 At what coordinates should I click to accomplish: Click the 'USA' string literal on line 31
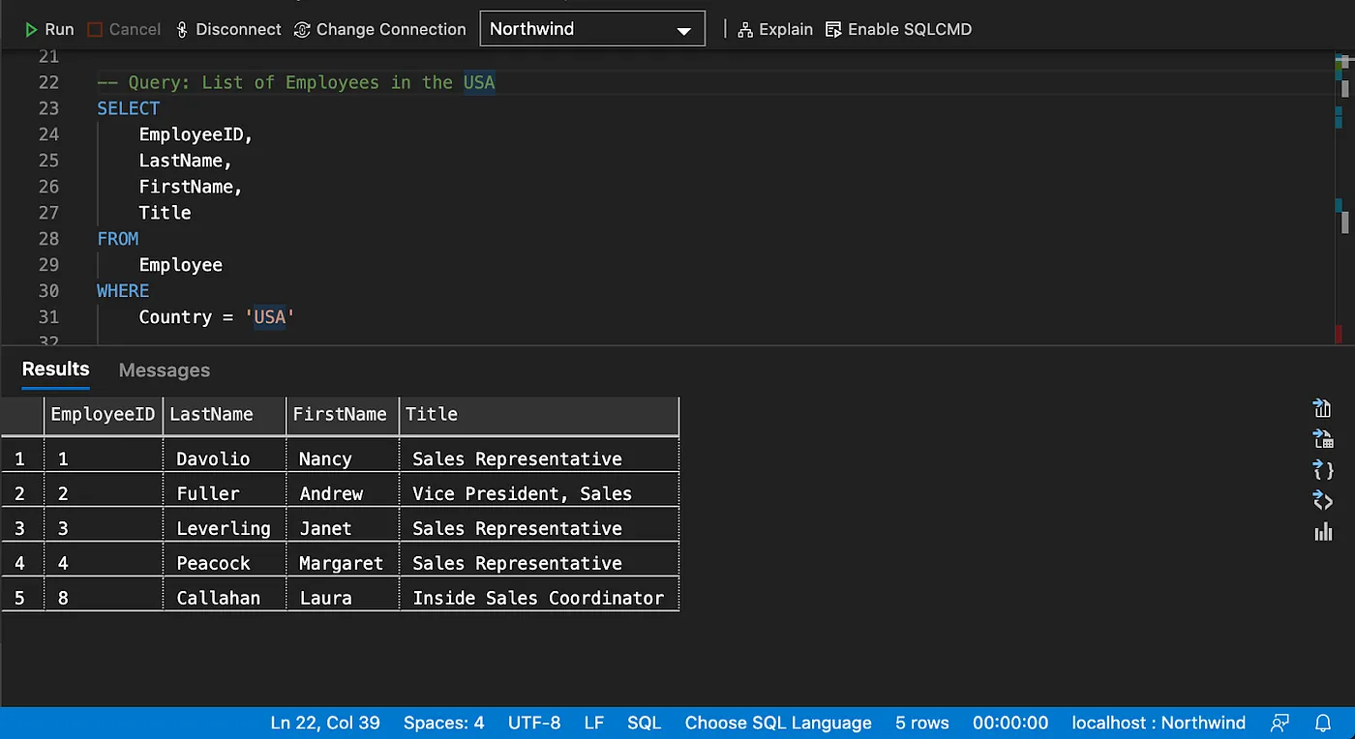point(270,317)
